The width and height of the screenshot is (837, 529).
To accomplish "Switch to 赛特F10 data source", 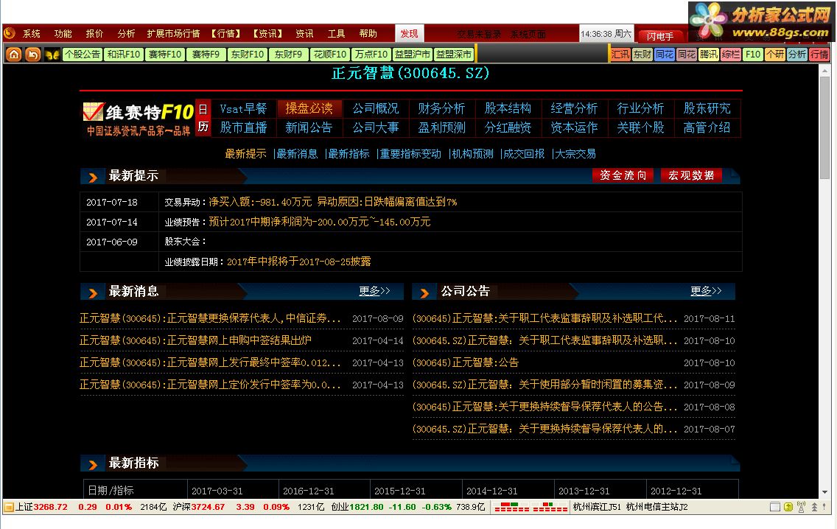I will tap(165, 54).
